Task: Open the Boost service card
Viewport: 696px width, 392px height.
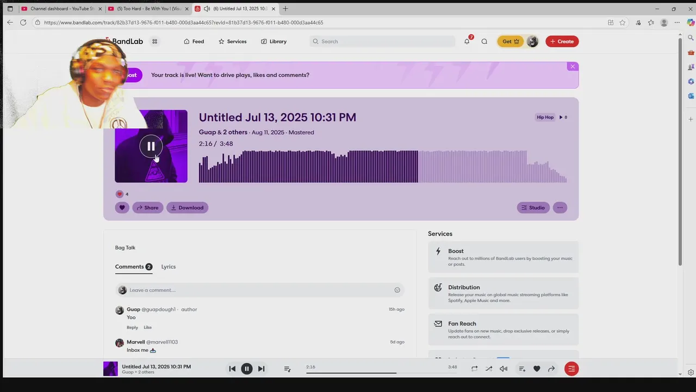Action: 504,257
